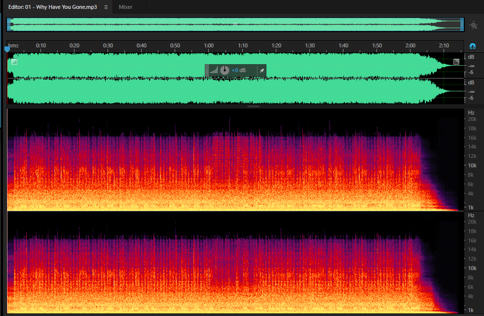Click the 1k mark on lower frequency scale
This screenshot has width=484, height=316.
(x=471, y=310)
